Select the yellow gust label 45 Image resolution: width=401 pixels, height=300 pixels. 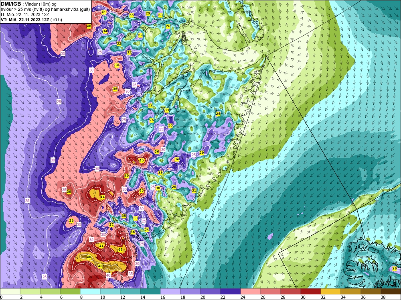click(142, 161)
